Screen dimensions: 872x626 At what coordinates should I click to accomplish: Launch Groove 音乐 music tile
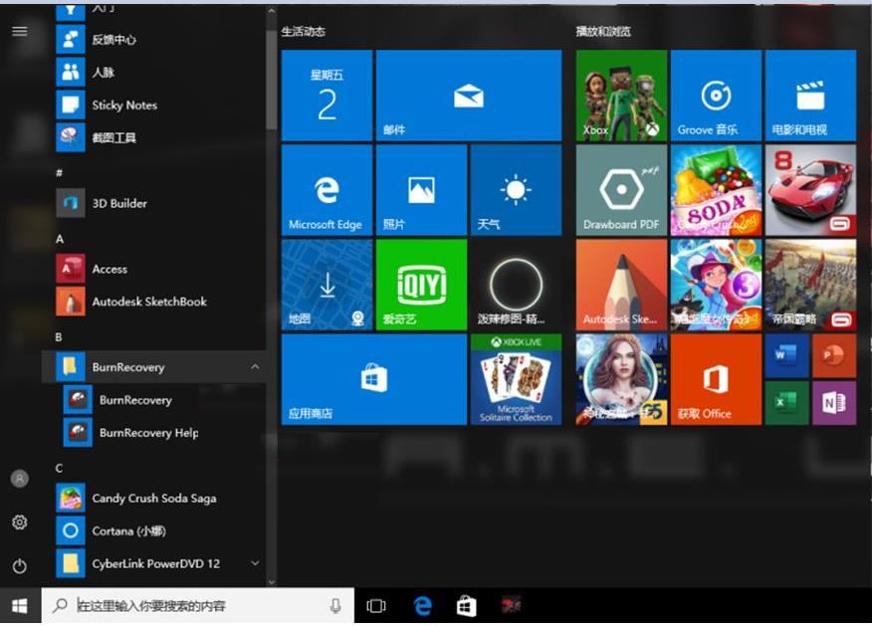715,96
